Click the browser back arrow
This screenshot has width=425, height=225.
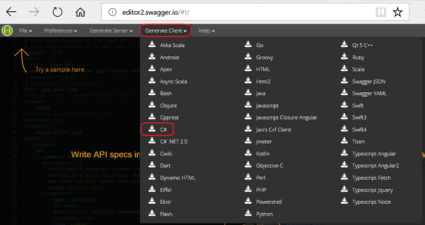click(11, 12)
